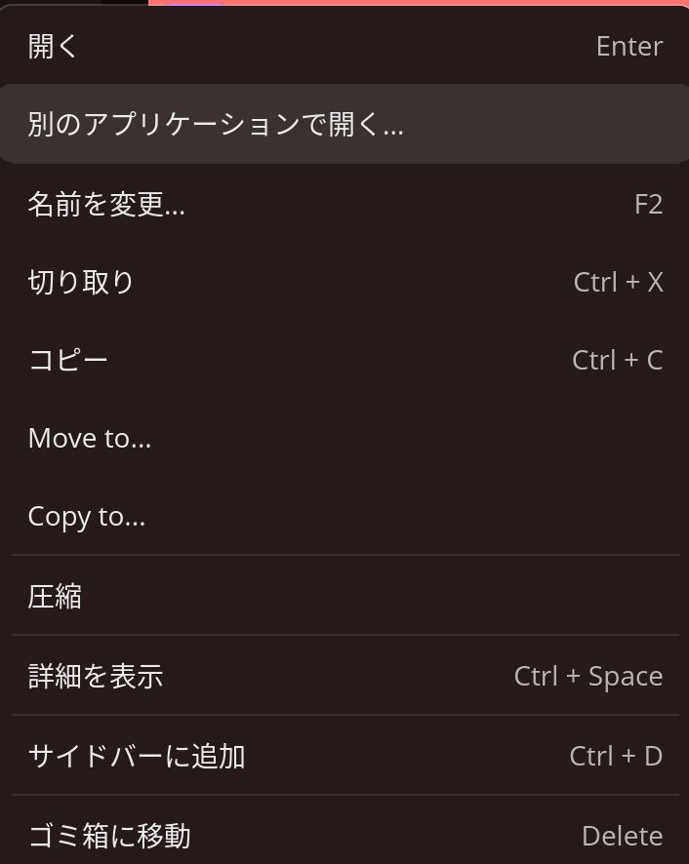Click the Ctrl + Space shortcut label
This screenshot has height=864, width=689.
[588, 676]
